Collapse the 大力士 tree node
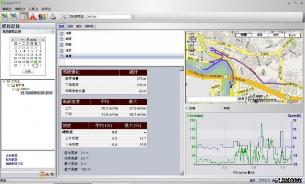 4,82
